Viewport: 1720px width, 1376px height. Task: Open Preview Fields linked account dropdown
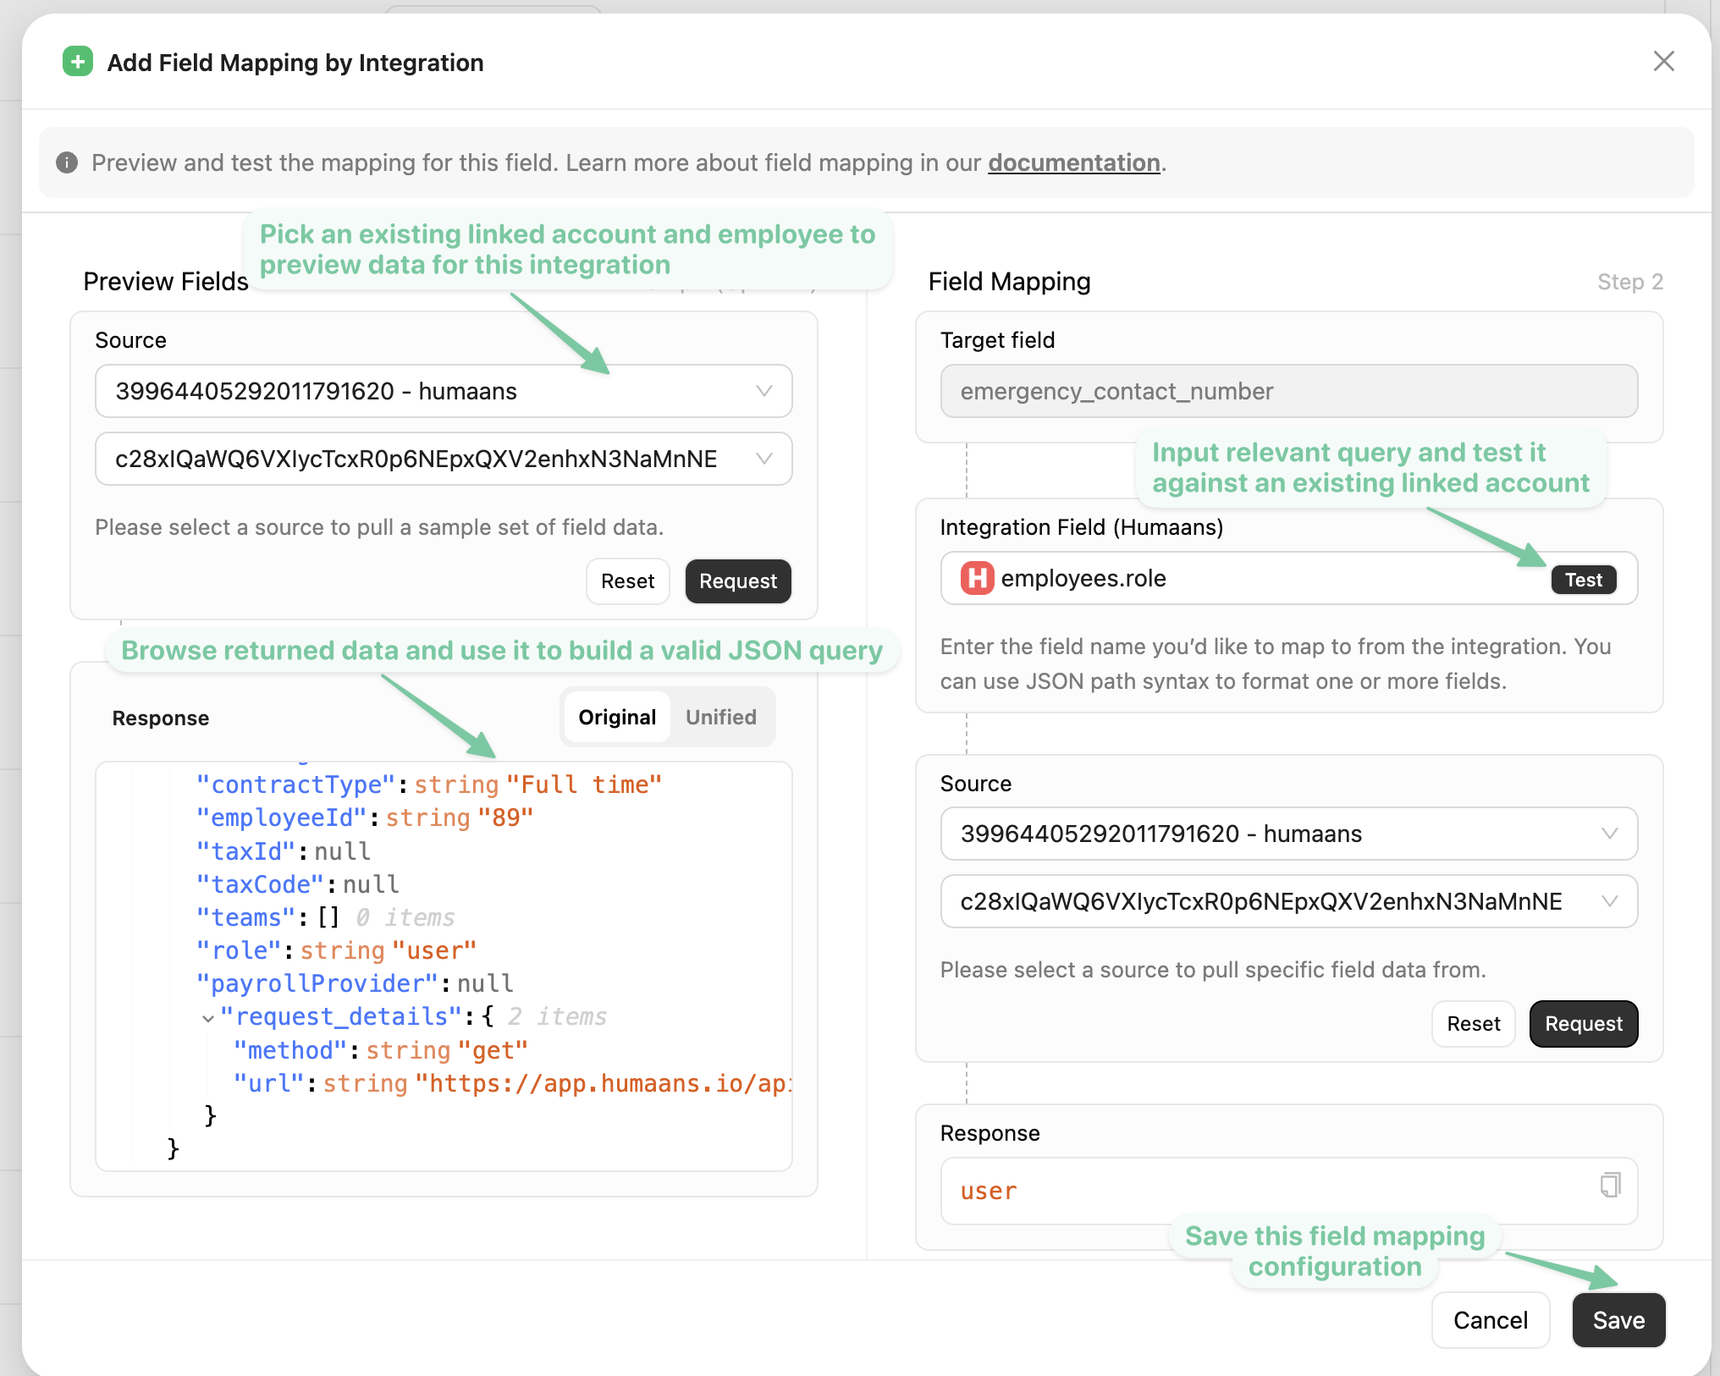[x=444, y=391]
